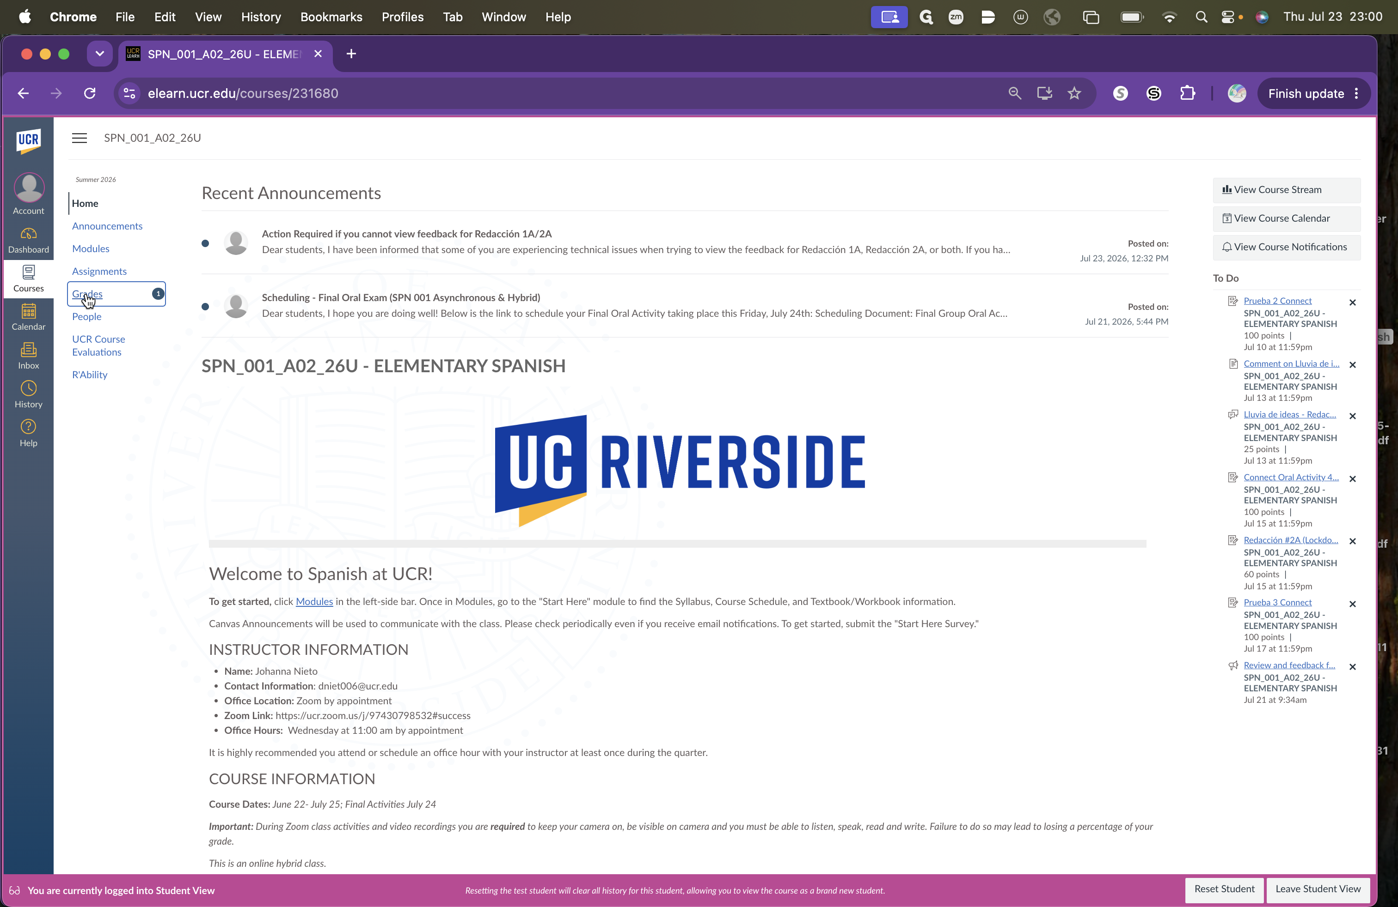Dismiss Comment on Lluvia de i... to-do
Viewport: 1398px width, 907px height.
tap(1352, 365)
